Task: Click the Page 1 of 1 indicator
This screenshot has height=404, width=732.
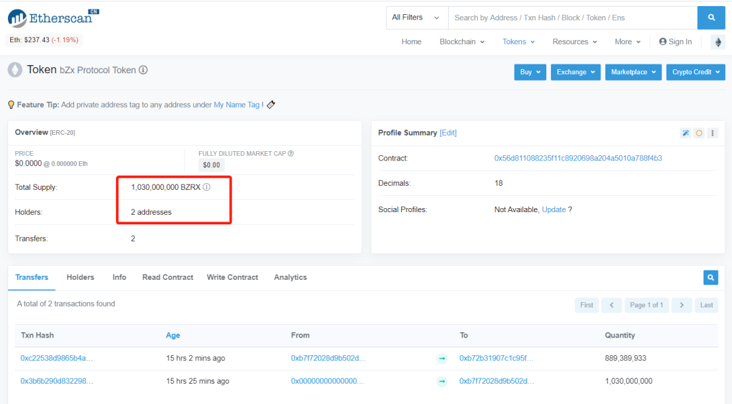Action: [x=647, y=305]
